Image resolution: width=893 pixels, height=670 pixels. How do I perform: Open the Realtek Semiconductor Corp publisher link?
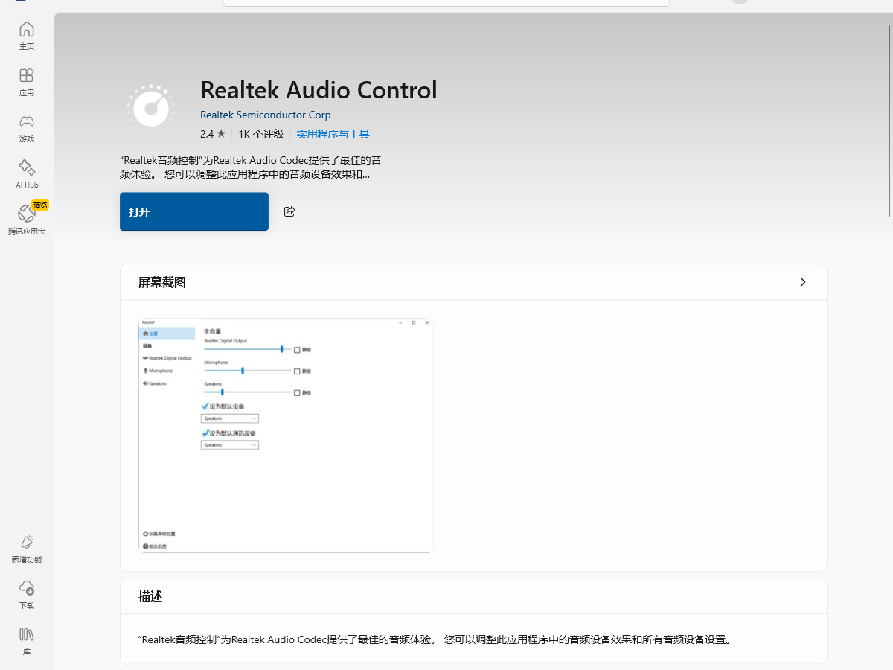[265, 115]
